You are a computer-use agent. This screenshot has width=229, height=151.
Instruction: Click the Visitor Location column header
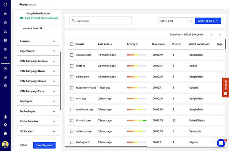[x=198, y=44]
